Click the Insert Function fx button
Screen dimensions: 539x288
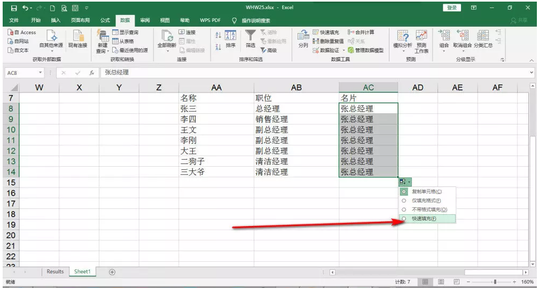click(x=92, y=73)
